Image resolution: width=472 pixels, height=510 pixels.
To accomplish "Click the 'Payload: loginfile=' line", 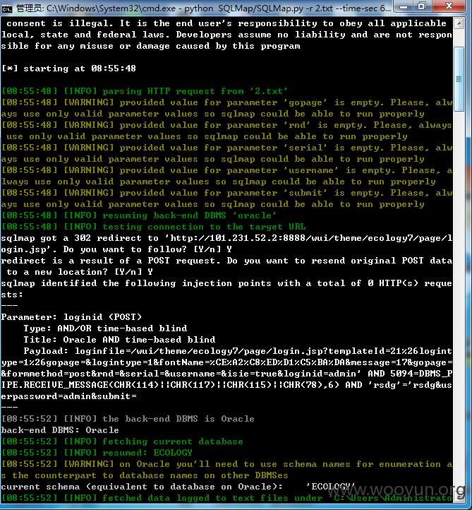I will (x=238, y=351).
